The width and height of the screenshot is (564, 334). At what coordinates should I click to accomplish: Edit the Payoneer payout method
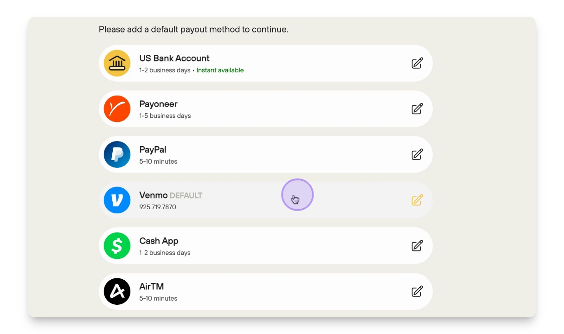pos(417,109)
